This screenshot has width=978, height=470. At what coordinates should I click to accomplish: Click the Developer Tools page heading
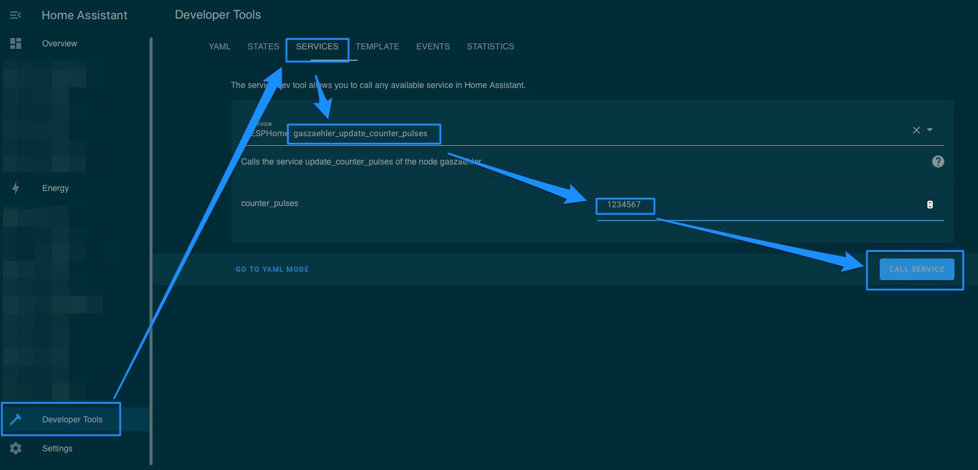218,14
